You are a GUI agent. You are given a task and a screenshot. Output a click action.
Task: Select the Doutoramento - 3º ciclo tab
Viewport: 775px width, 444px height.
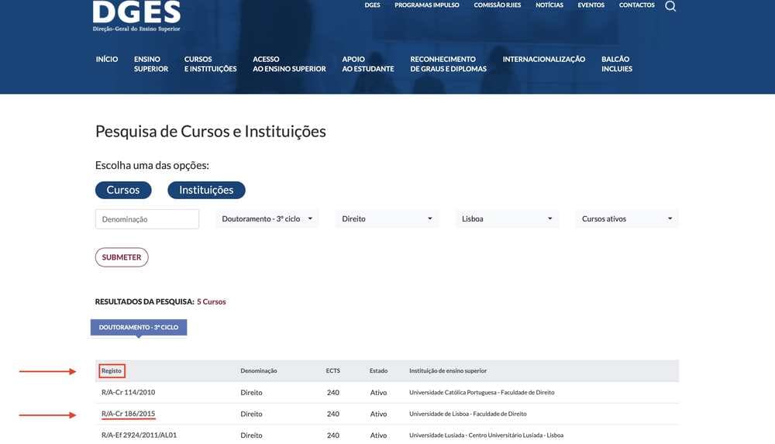pos(139,328)
